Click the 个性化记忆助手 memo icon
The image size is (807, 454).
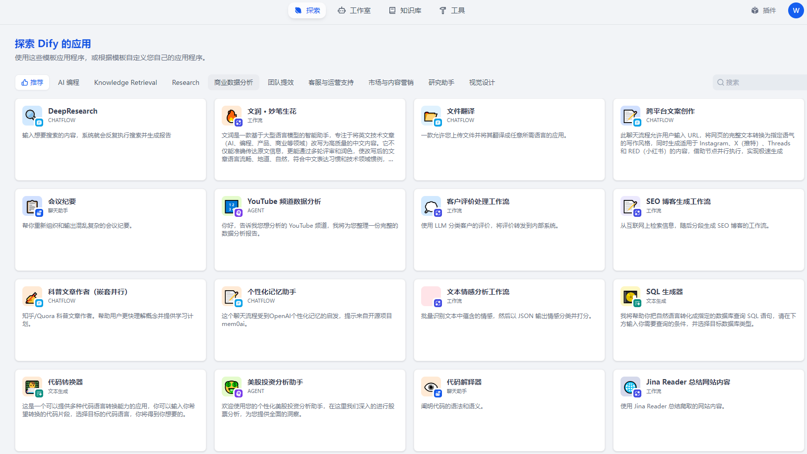[x=232, y=296]
